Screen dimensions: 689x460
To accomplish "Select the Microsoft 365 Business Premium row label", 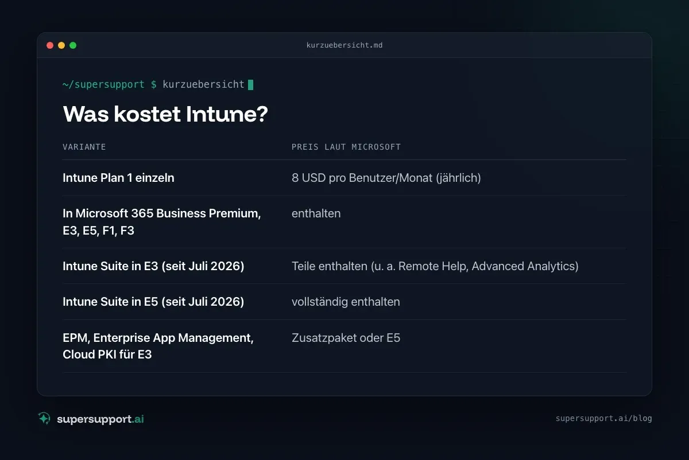I will tap(162, 221).
